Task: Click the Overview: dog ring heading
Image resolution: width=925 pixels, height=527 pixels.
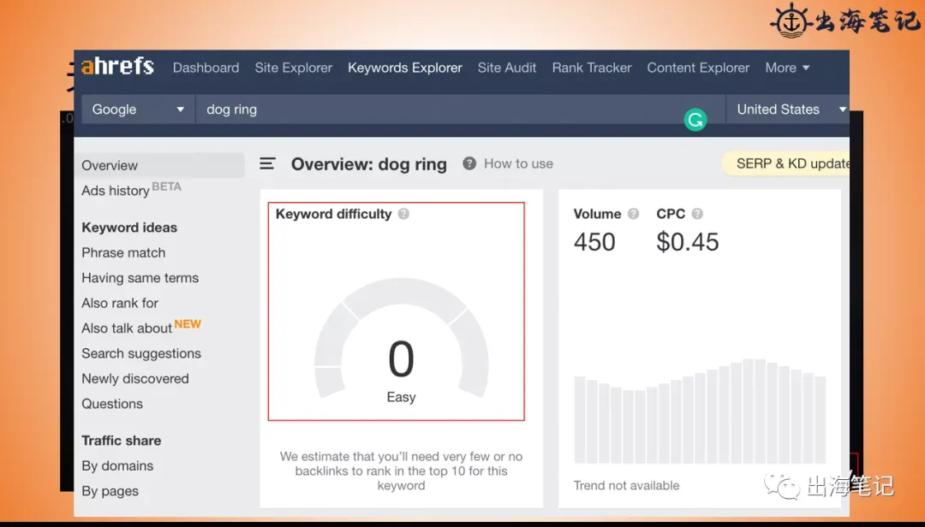Action: (x=368, y=164)
